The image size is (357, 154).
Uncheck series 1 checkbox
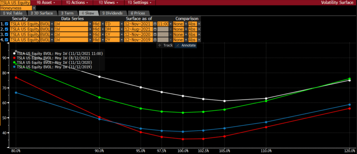(6, 24)
